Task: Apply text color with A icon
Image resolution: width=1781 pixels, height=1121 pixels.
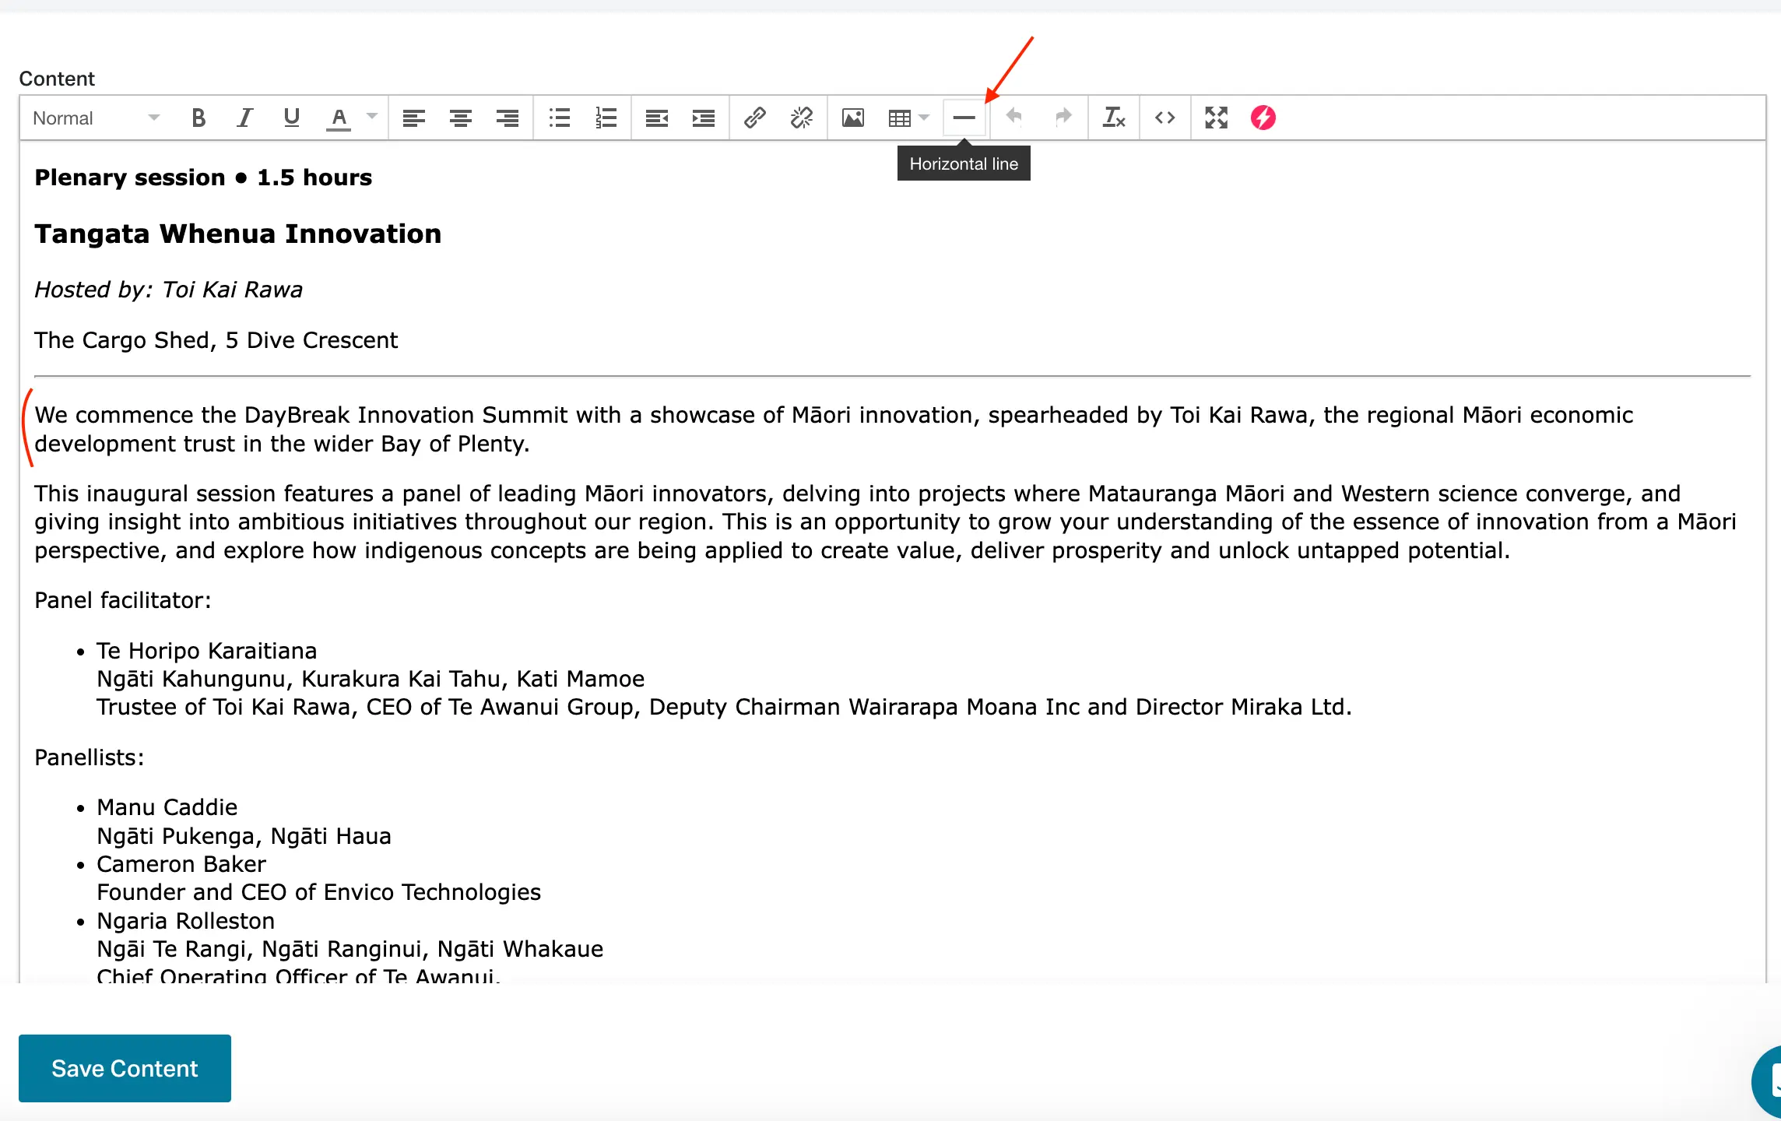Action: 339,118
